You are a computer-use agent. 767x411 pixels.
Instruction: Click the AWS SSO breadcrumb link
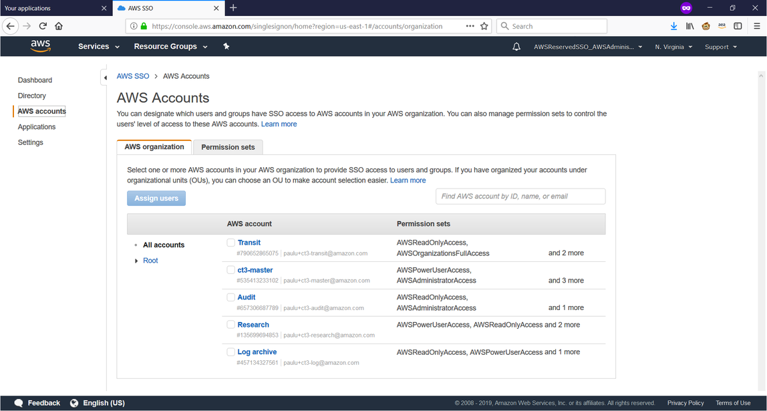coord(132,76)
